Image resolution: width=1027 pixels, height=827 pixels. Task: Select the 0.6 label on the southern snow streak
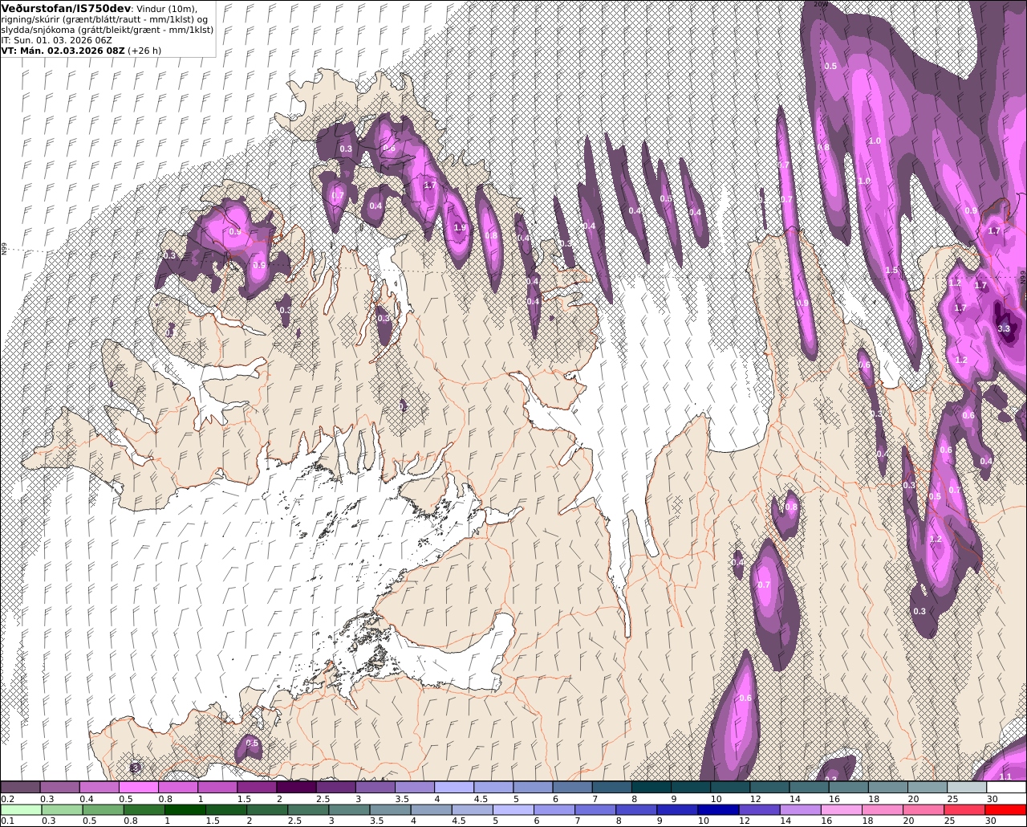pyautogui.click(x=745, y=699)
